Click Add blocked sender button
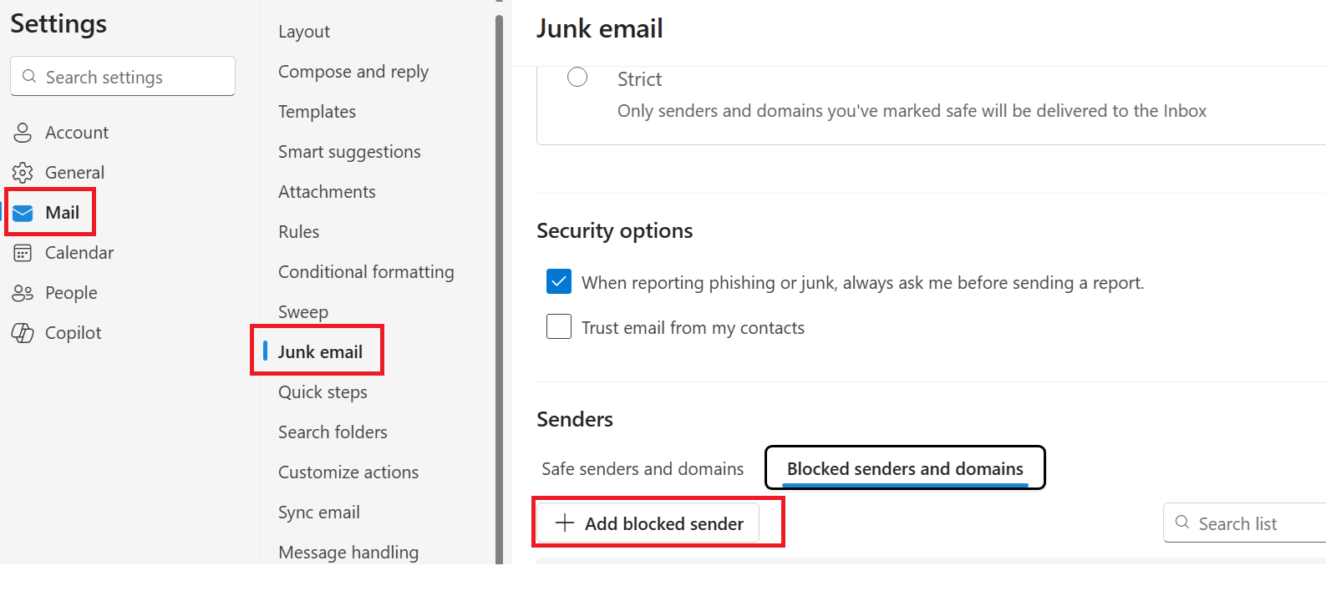Viewport: 1326px width, 601px height. point(648,523)
